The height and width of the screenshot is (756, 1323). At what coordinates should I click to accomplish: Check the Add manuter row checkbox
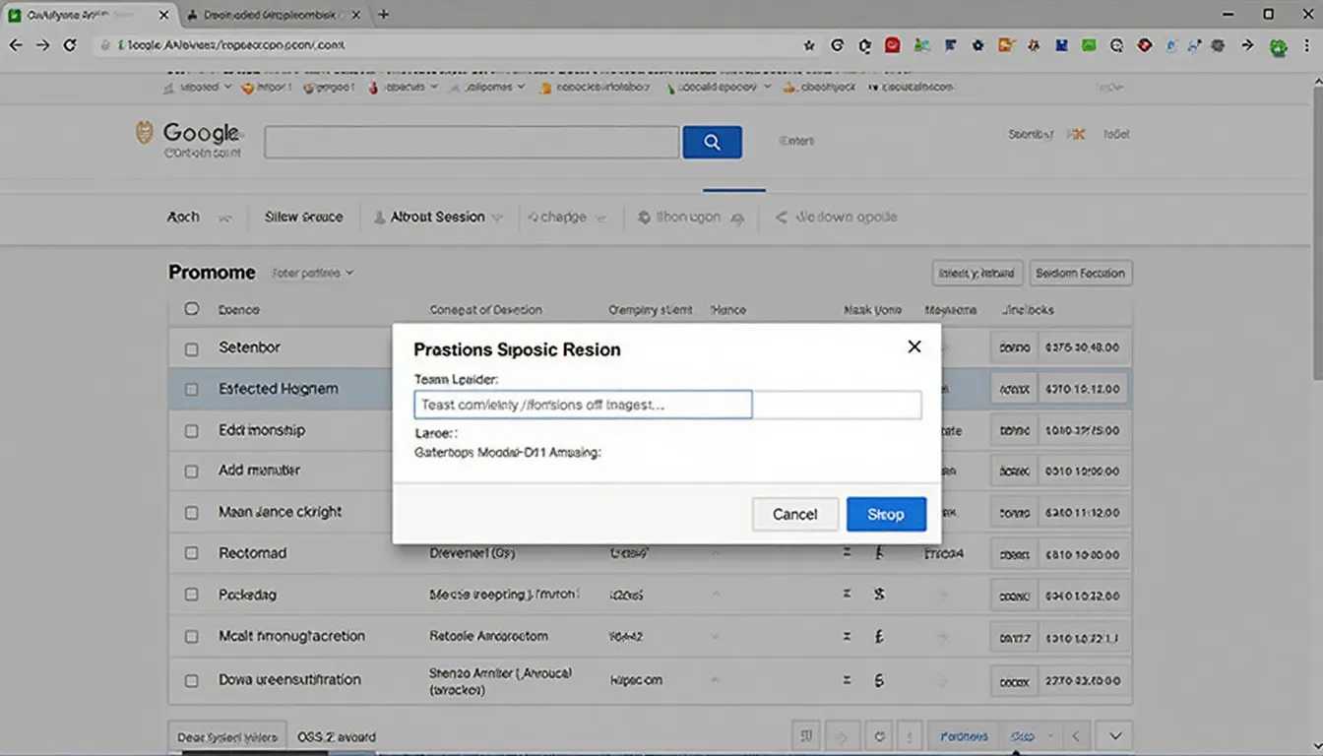192,472
